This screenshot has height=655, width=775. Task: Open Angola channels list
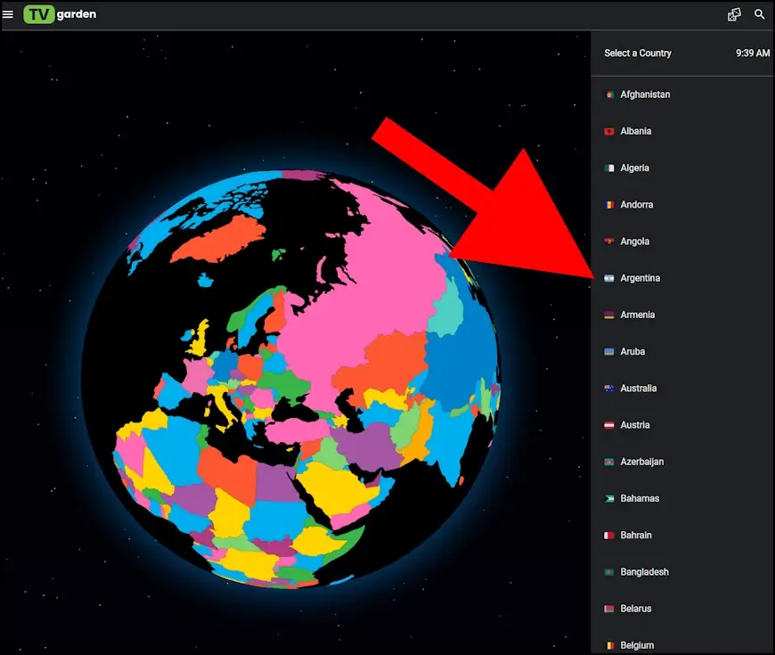(x=634, y=242)
